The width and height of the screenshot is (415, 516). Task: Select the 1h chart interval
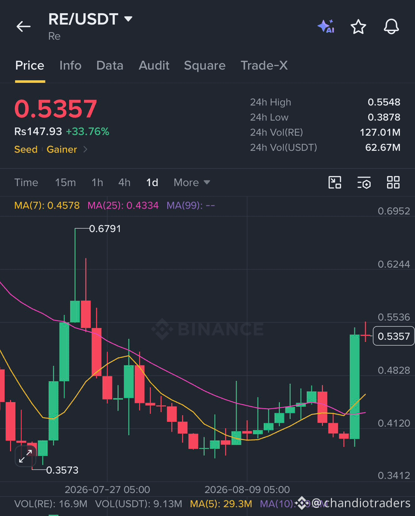97,183
